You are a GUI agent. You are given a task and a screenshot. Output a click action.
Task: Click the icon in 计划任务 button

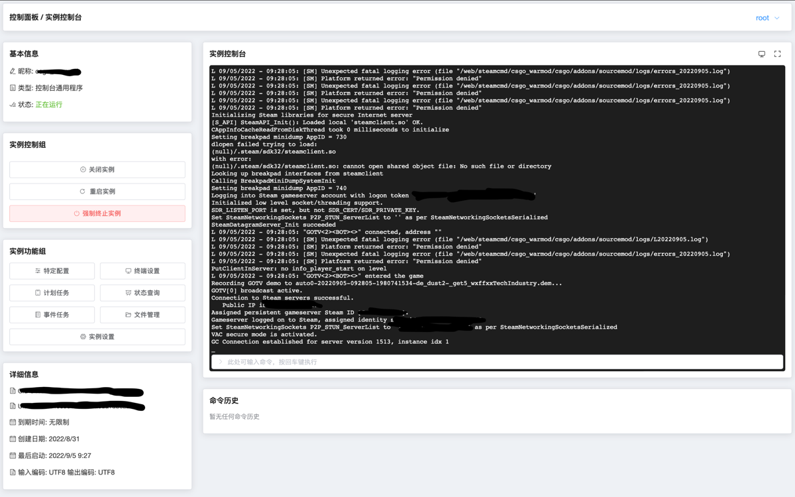pyautogui.click(x=38, y=293)
